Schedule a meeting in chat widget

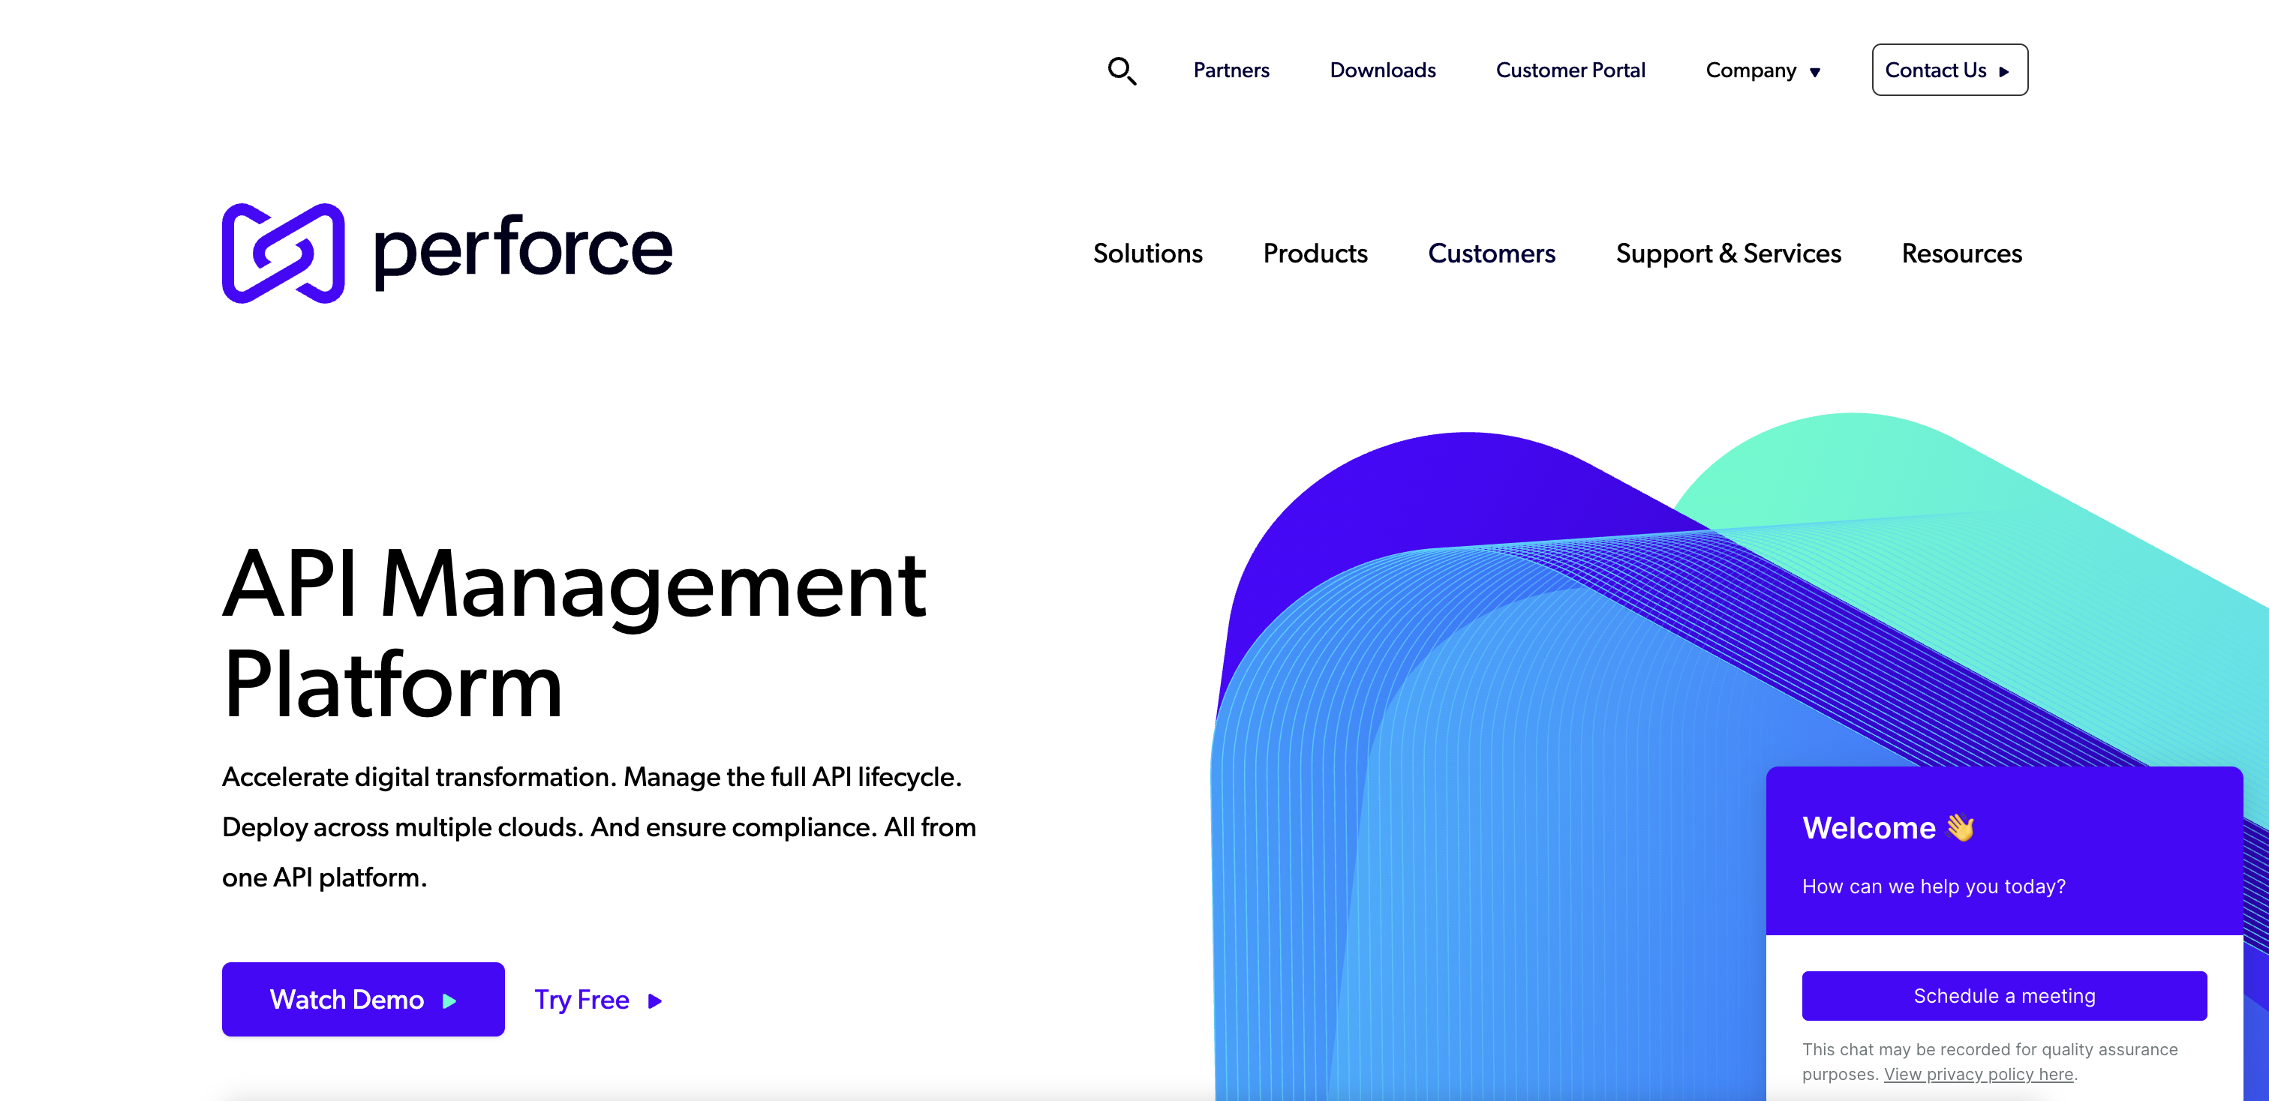[x=2003, y=995]
